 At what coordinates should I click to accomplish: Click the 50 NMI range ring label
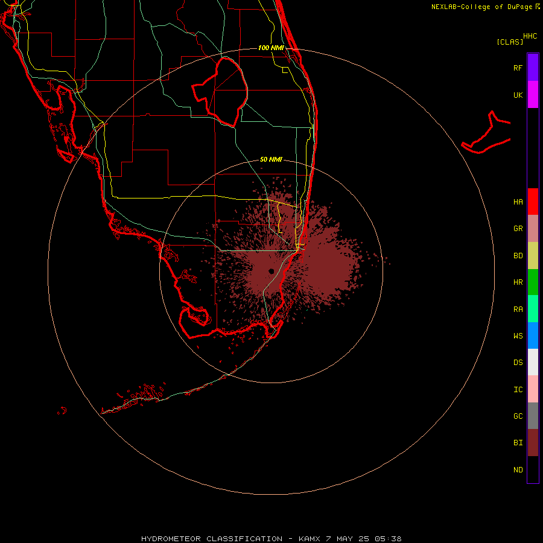271,159
